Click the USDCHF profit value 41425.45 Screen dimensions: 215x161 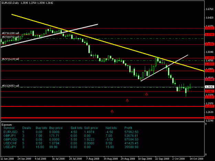point(131,143)
